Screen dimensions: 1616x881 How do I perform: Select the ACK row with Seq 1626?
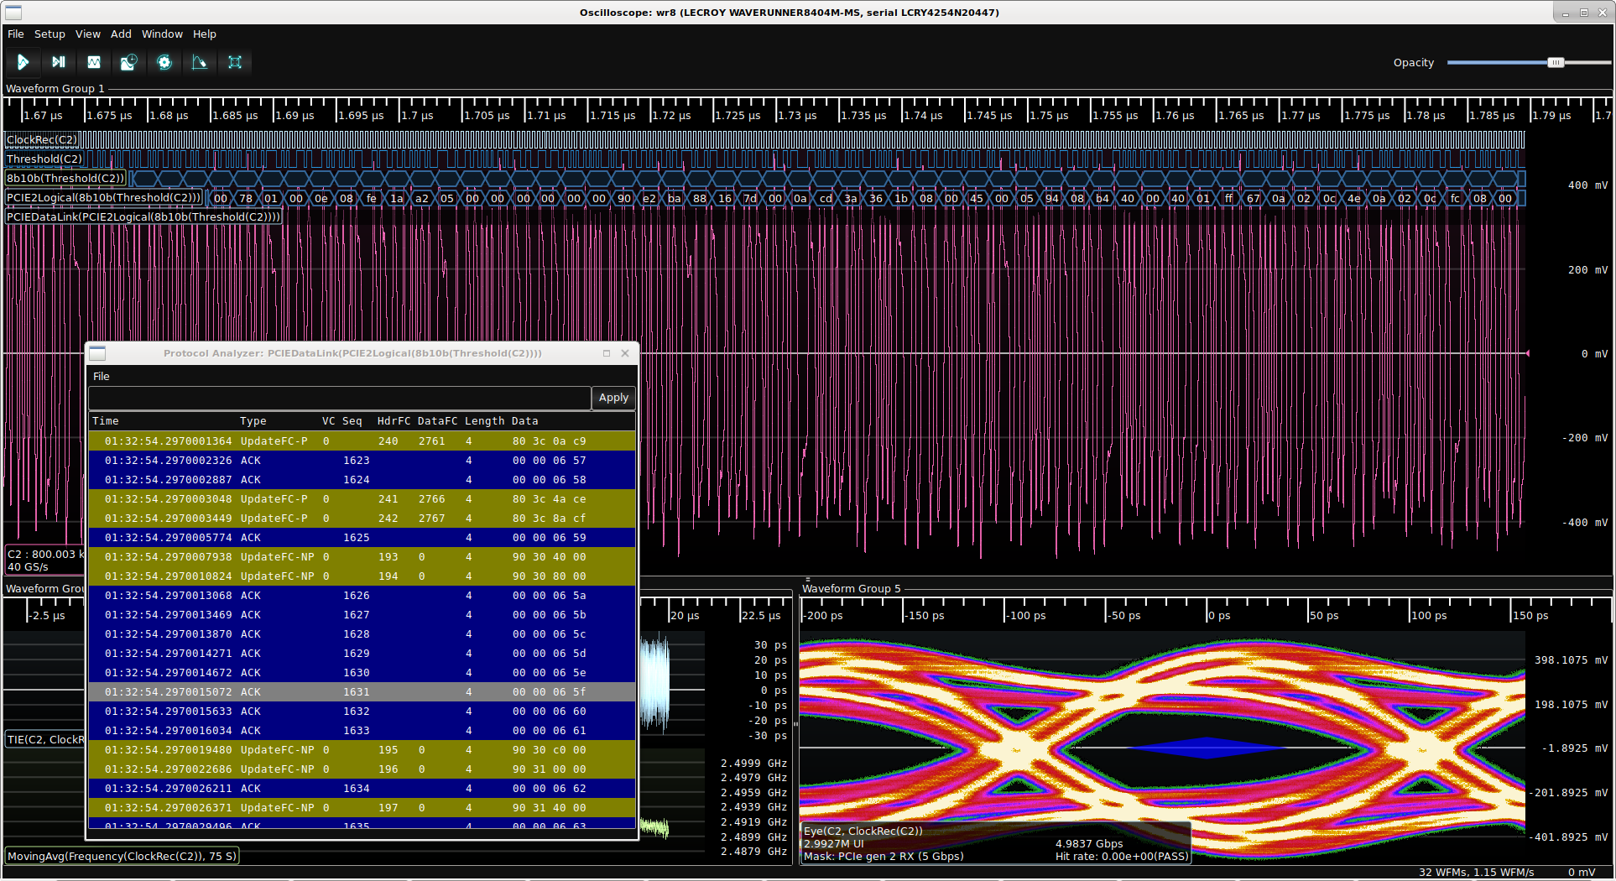pos(362,596)
